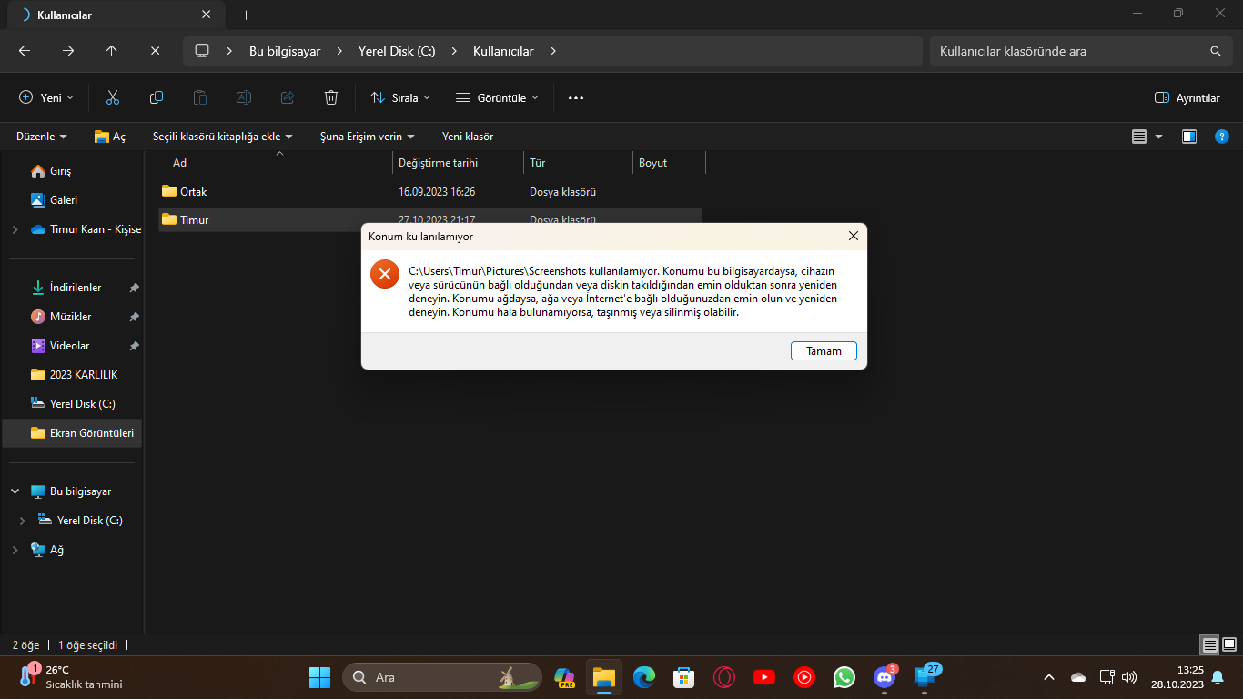This screenshot has height=699, width=1243.
Task: Collapse the Bu bilgisayar tree node
Action: pyautogui.click(x=15, y=491)
